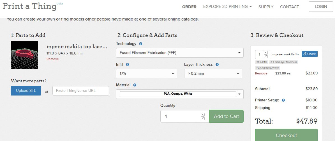Click the Printer Setup info icon

(x=283, y=100)
